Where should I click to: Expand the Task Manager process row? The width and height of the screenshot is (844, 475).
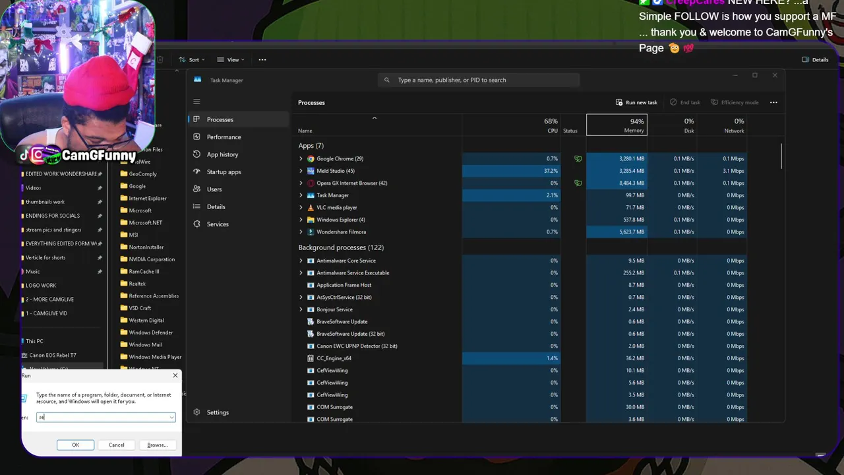[x=301, y=195]
